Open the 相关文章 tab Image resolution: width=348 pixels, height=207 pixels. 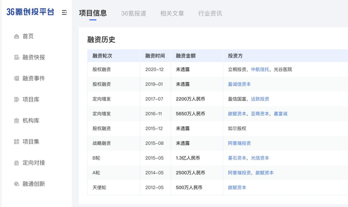point(172,13)
